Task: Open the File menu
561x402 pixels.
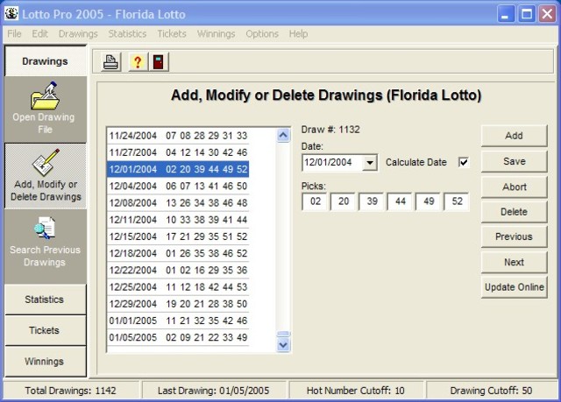Action: 14,33
